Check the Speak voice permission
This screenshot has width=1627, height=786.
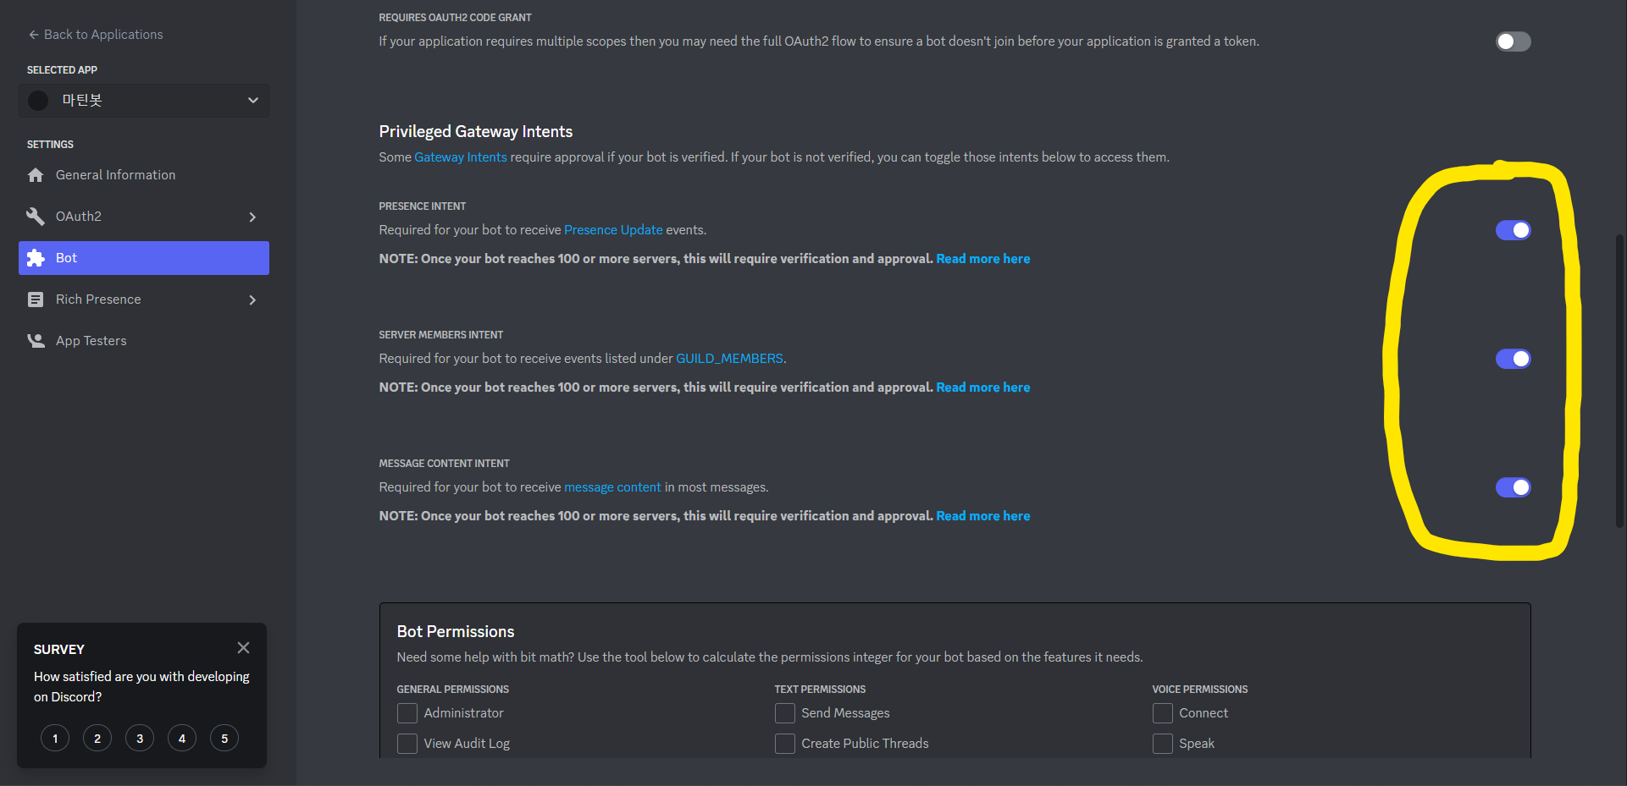1163,744
